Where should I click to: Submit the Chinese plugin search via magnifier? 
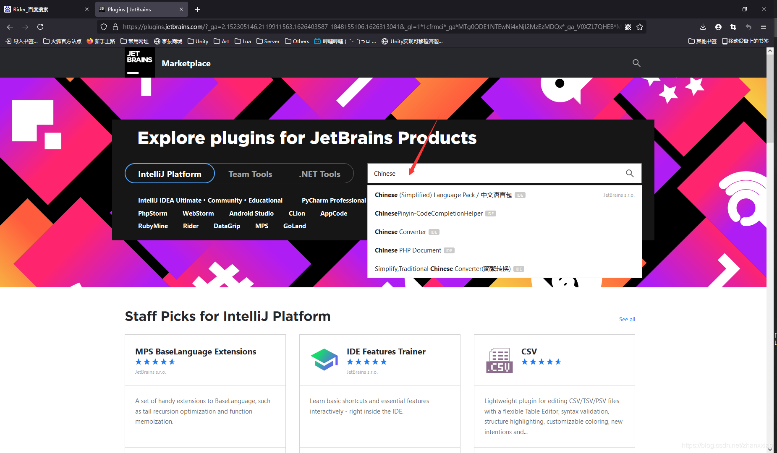(x=630, y=173)
